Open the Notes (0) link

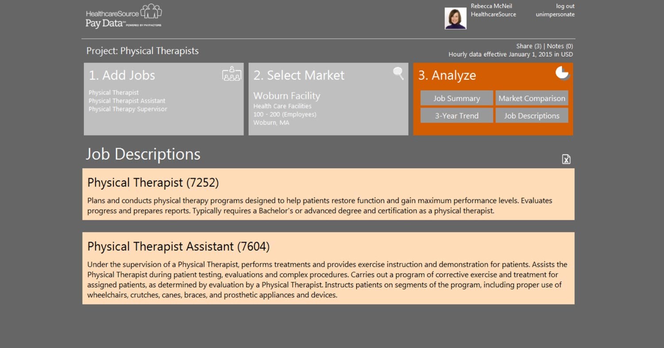pos(560,46)
